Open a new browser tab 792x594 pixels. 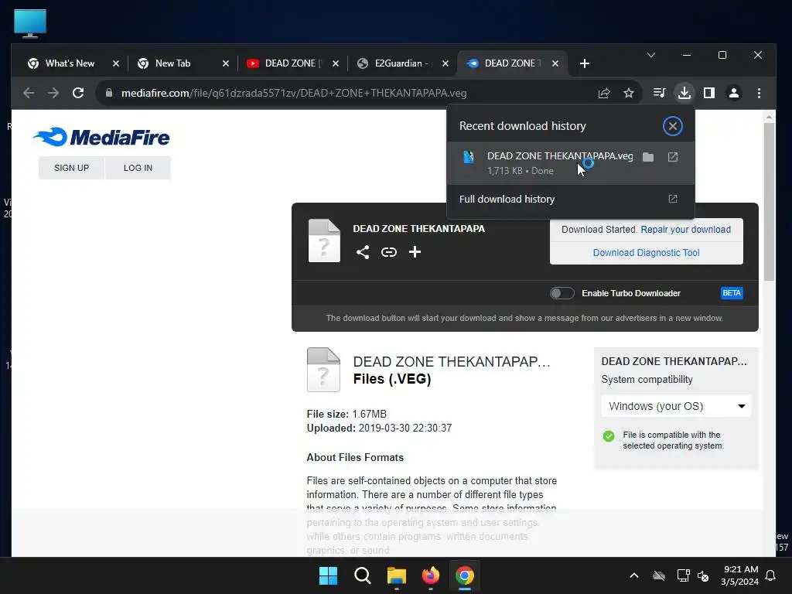tap(585, 63)
